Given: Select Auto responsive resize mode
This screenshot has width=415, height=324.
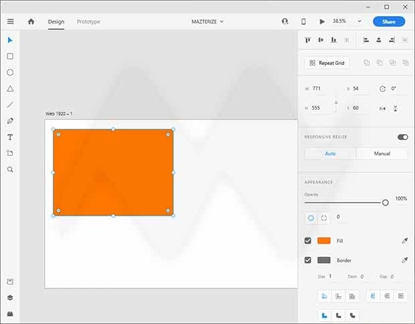Looking at the screenshot, I should pos(330,153).
